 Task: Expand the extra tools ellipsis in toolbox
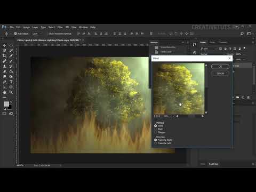click(x=4, y=98)
